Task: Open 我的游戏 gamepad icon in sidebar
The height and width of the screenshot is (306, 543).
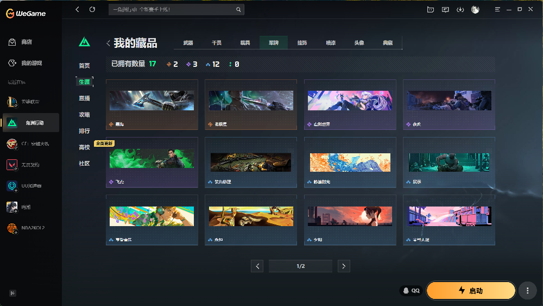Action: pos(12,63)
